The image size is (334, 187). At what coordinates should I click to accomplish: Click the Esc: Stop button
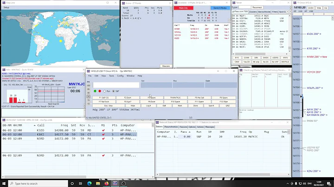point(109,106)
